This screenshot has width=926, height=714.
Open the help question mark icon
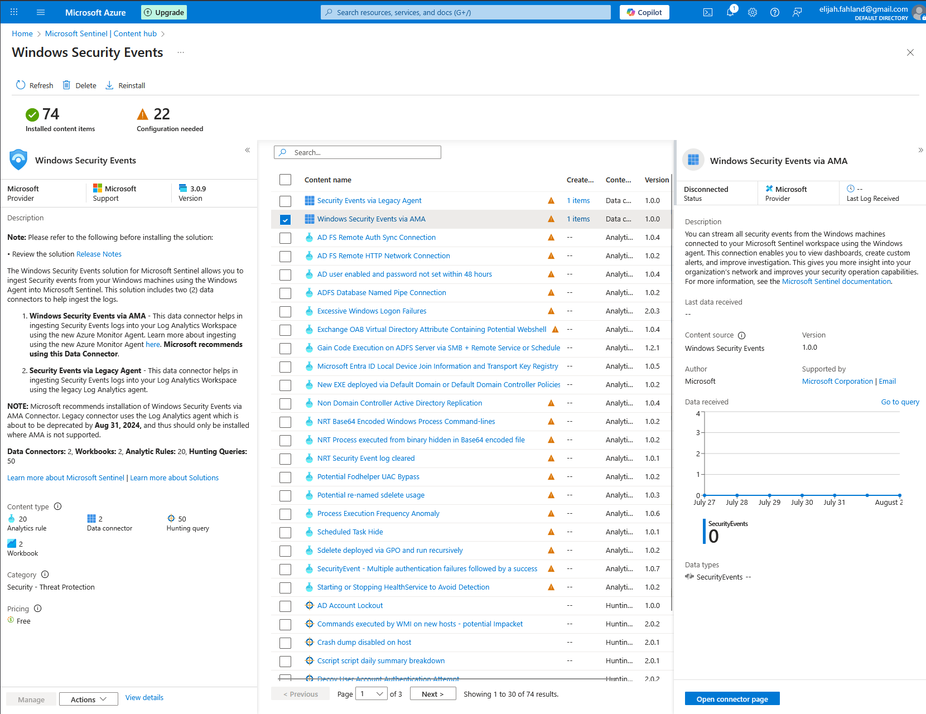point(775,12)
